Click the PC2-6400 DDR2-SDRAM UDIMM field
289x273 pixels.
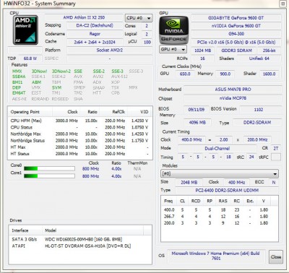click(x=227, y=190)
